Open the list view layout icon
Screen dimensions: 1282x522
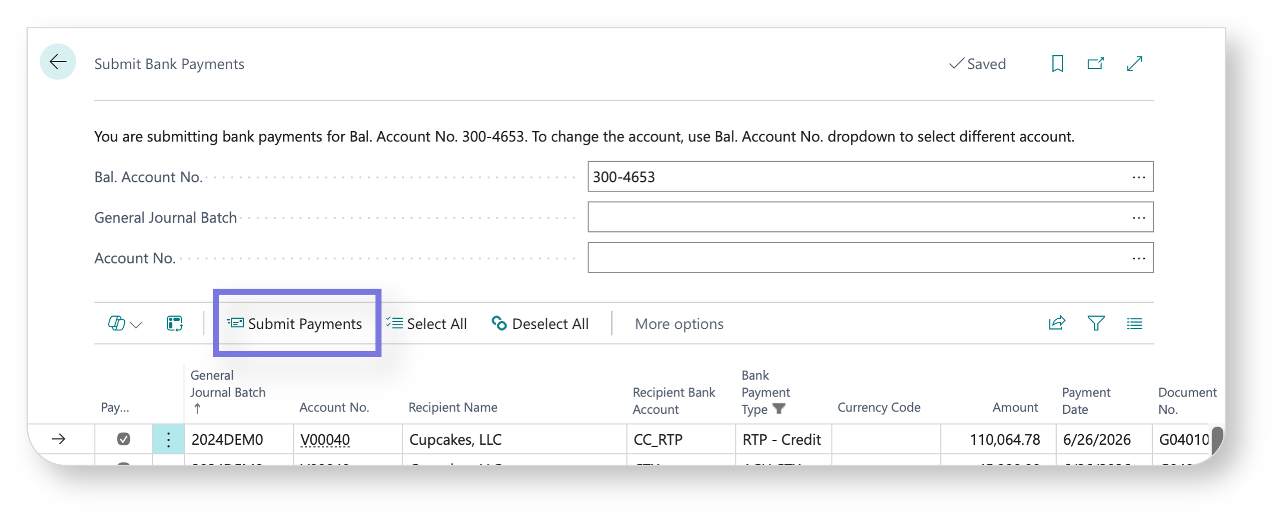click(x=1134, y=324)
